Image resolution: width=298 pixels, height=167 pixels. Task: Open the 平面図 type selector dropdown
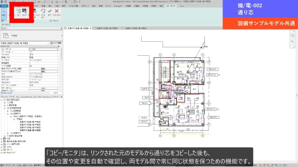[61, 36]
